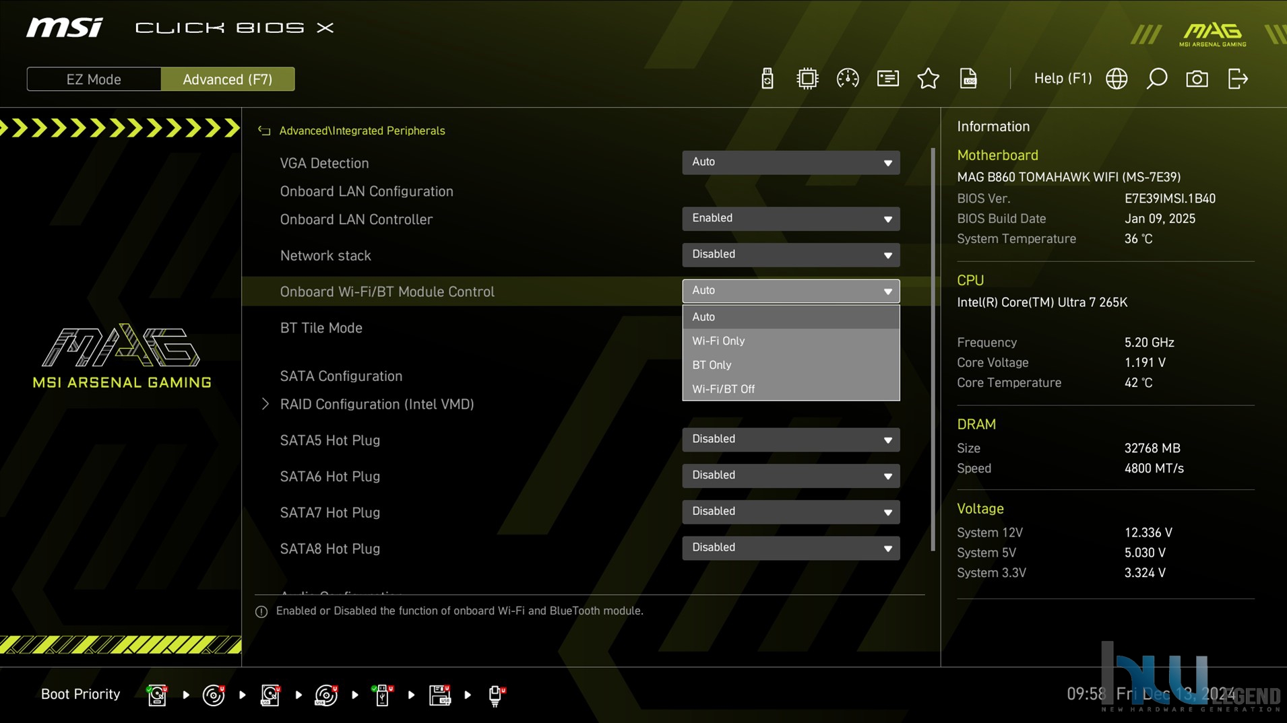Open the board info card icon
Viewport: 1287px width, 723px height.
[x=888, y=79]
